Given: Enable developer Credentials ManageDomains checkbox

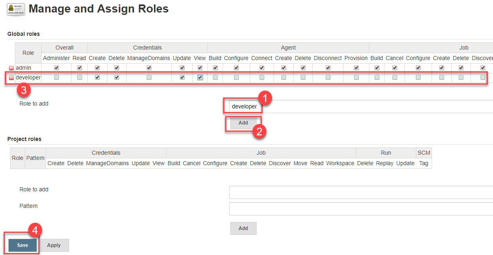Looking at the screenshot, I should [149, 77].
